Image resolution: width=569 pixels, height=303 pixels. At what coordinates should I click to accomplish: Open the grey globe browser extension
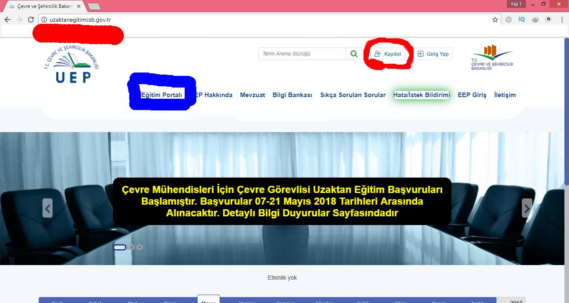(535, 20)
